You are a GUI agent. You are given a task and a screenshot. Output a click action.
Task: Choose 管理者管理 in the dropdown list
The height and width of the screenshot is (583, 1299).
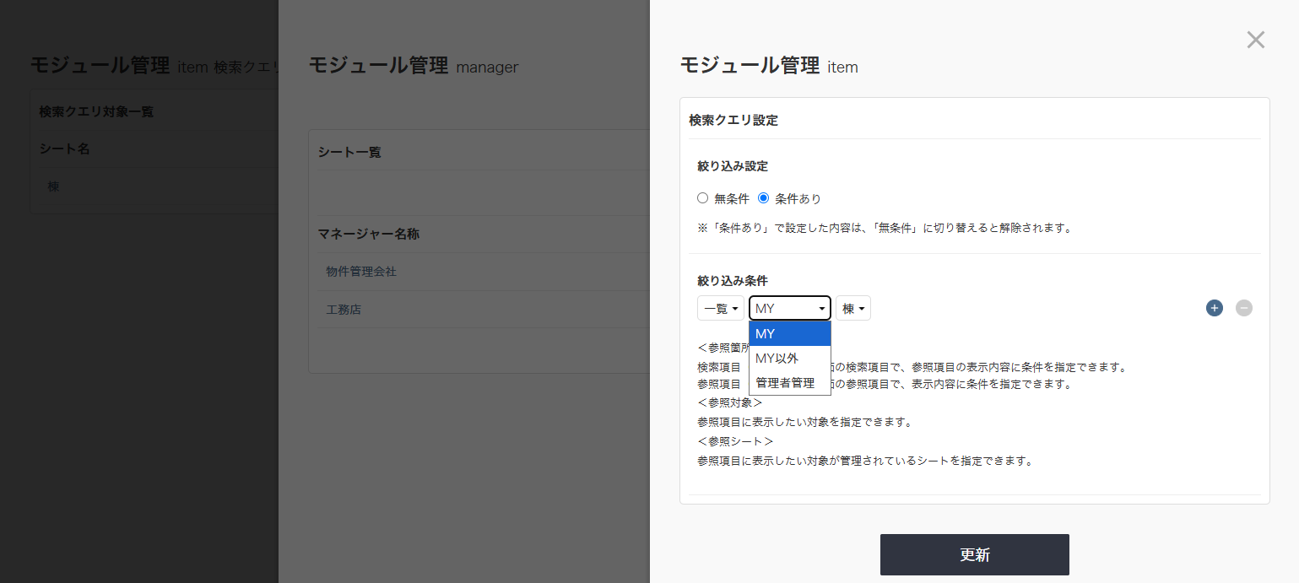click(x=783, y=381)
